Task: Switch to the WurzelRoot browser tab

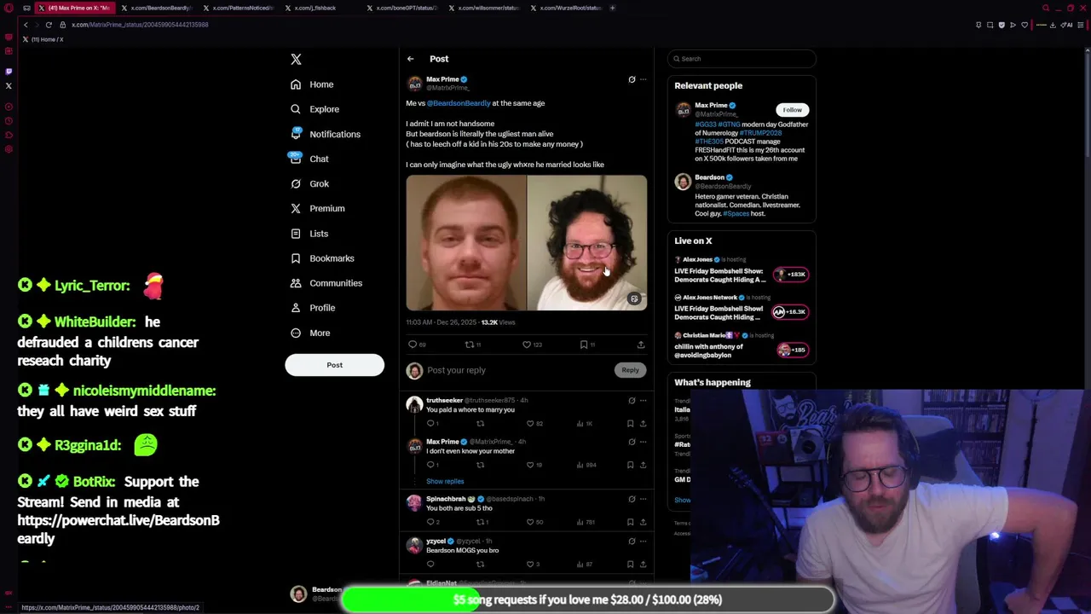Action: tap(567, 8)
